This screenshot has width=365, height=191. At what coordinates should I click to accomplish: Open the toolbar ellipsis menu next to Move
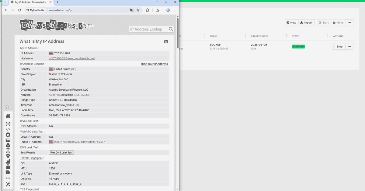coord(349,23)
